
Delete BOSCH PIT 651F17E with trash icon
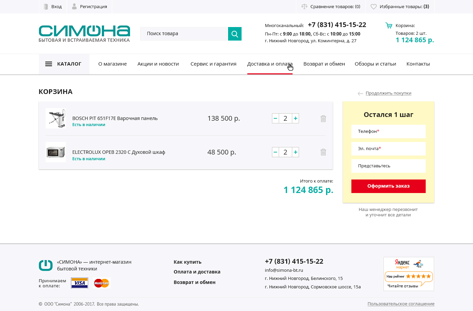tap(323, 119)
